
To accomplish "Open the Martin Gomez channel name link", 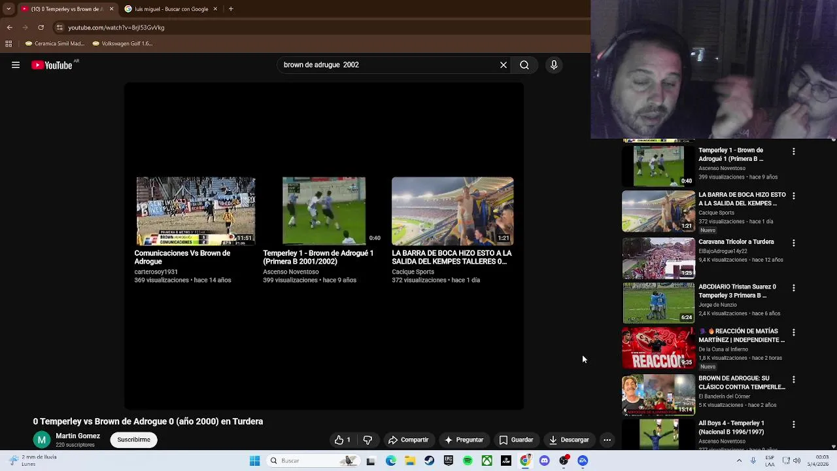I will [x=78, y=436].
